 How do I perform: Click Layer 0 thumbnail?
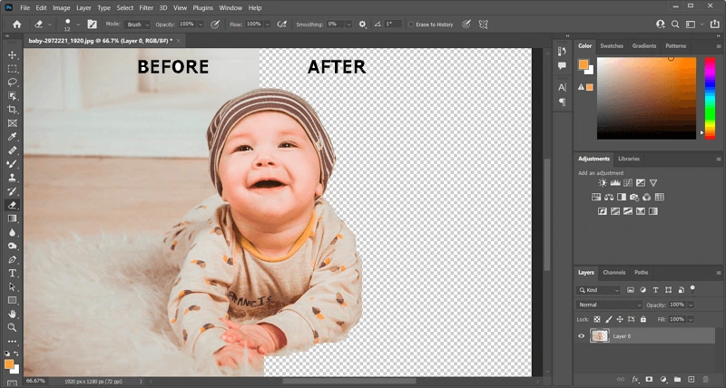pyautogui.click(x=600, y=336)
